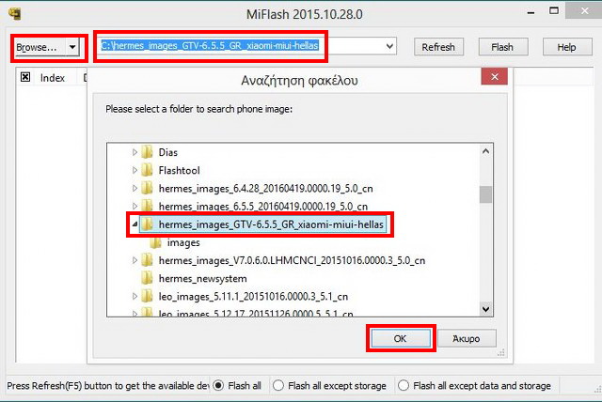Select the Flash all radio button

(x=218, y=385)
